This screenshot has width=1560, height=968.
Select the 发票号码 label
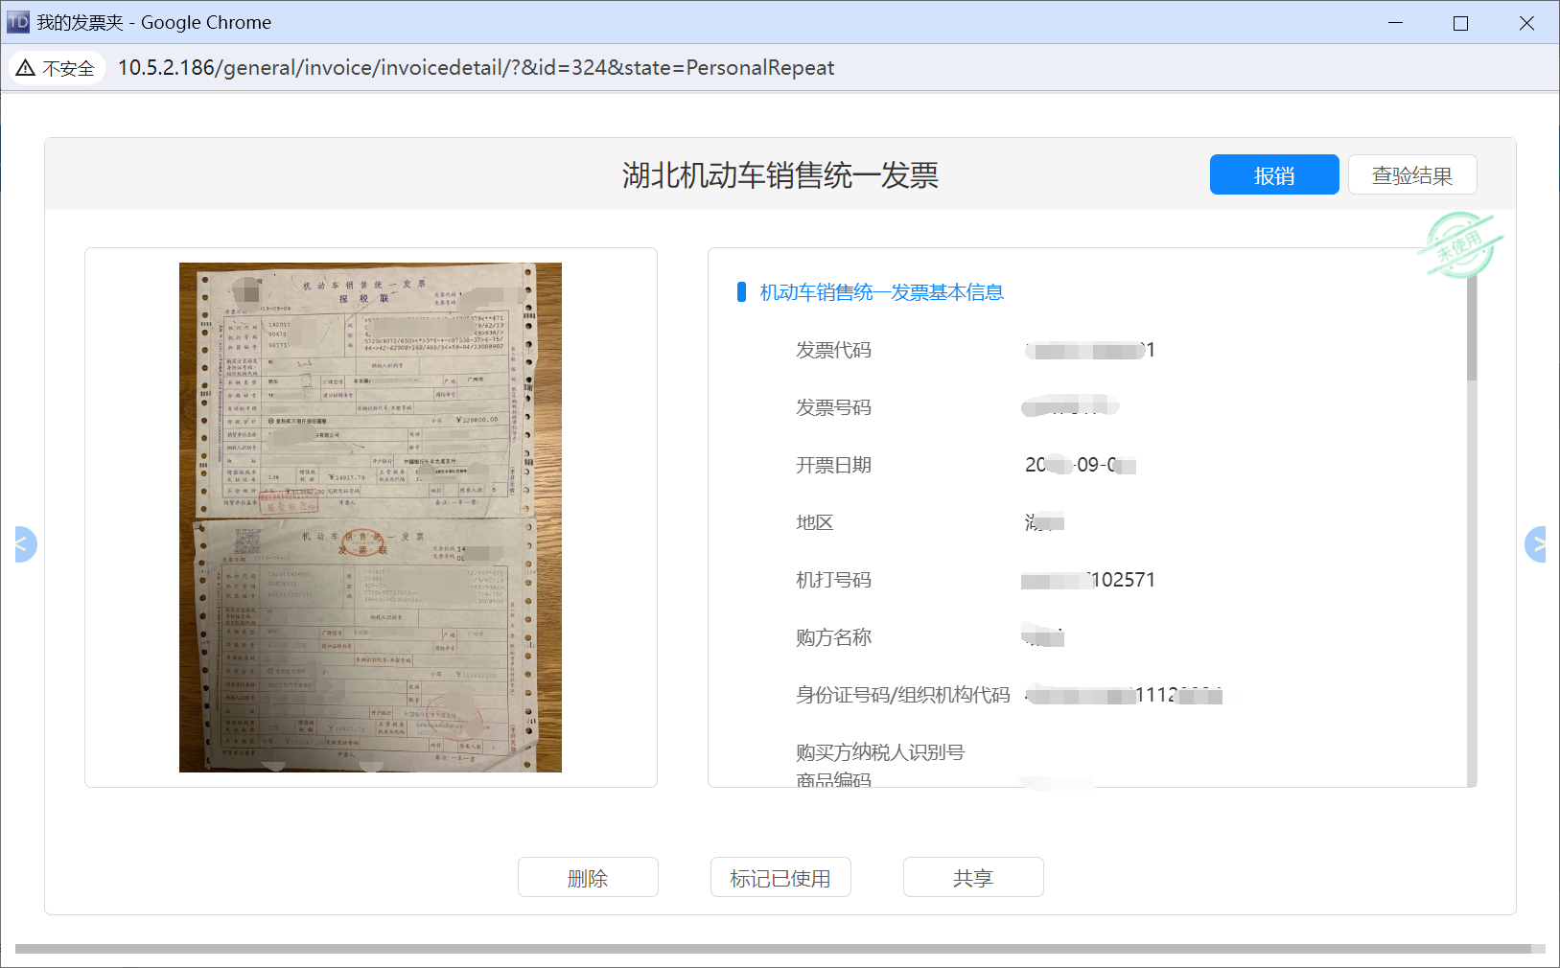[x=833, y=407]
